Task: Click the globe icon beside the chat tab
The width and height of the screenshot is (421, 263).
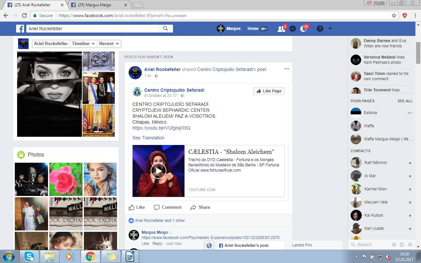Action: tap(209, 245)
